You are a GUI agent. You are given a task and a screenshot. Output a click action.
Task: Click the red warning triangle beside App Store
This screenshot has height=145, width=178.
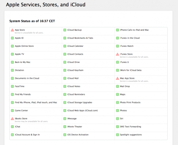pyautogui.click(x=12, y=30)
